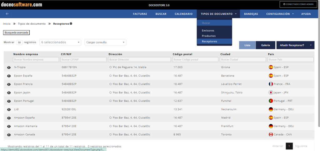View the Amazon Alemania record eye icon
Image resolution: width=320 pixels, height=151 pixels.
pos(9,126)
